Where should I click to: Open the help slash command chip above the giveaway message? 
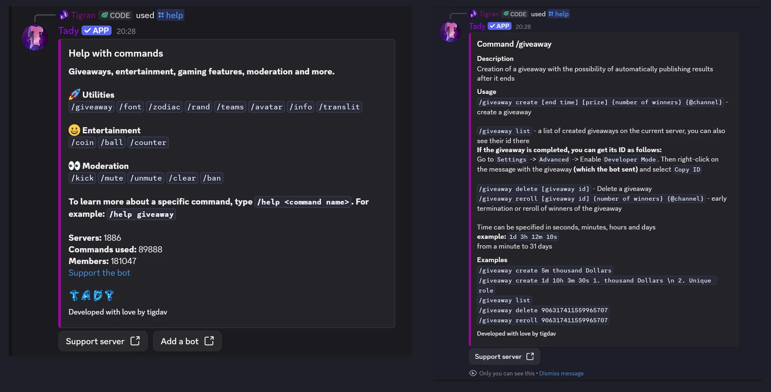pyautogui.click(x=559, y=14)
